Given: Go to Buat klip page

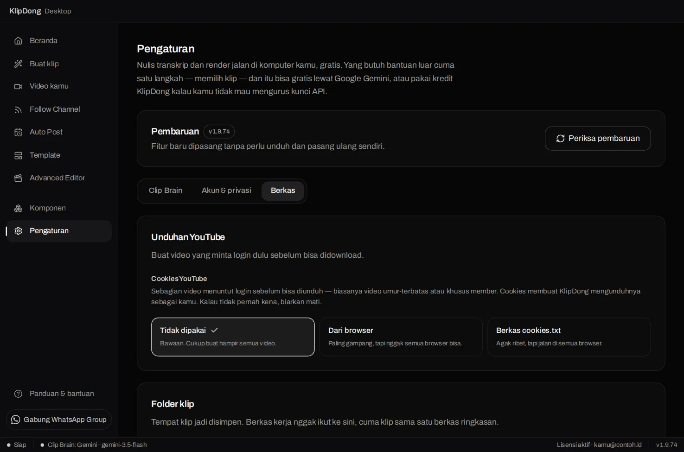Looking at the screenshot, I should tap(59, 64).
